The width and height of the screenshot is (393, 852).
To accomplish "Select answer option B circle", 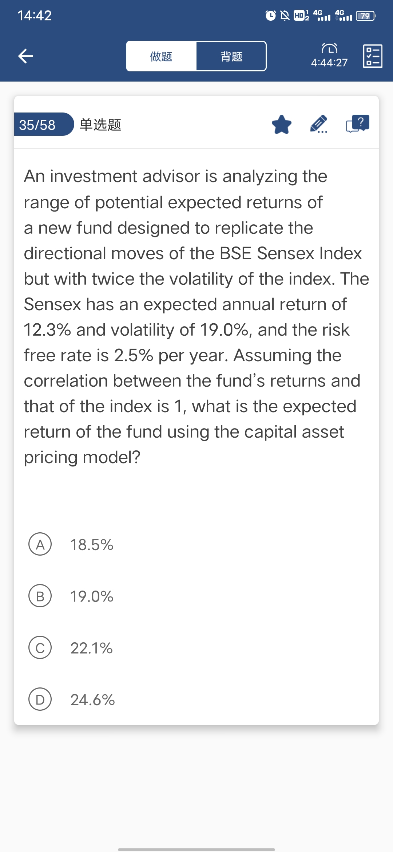I will (x=40, y=596).
